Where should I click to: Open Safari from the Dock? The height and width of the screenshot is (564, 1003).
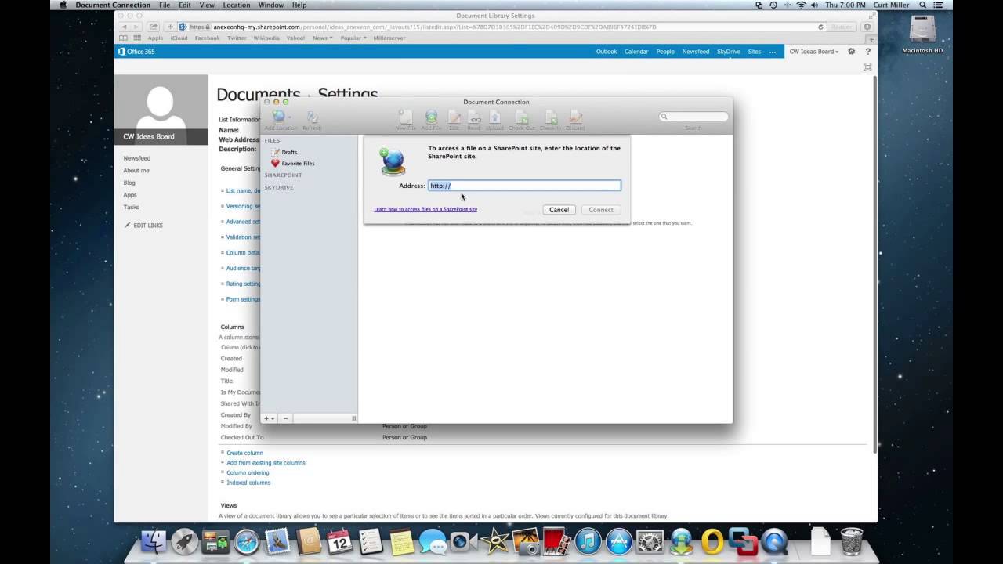[x=247, y=541]
